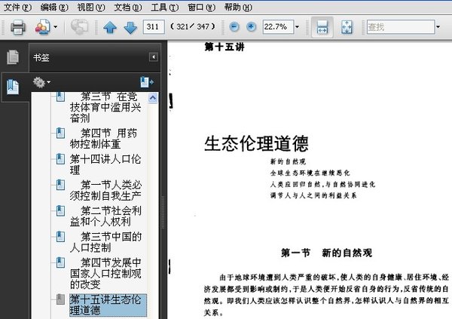Click bookmark icon beside 第三节中国的人口控制
The width and height of the screenshot is (452, 319).
pos(60,237)
